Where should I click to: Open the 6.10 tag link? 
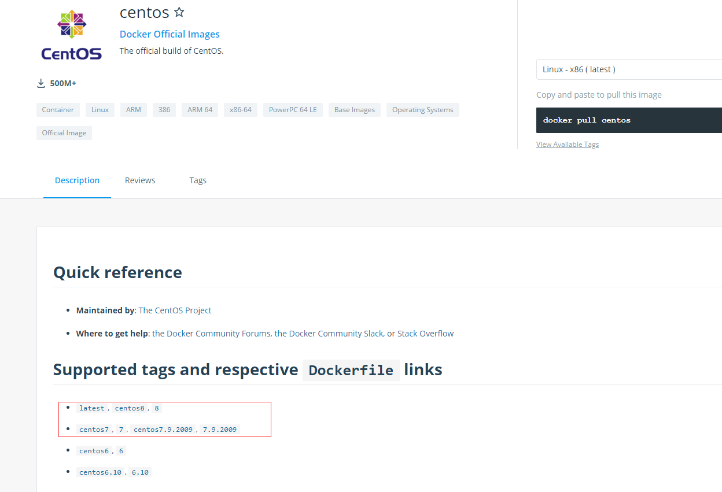click(140, 472)
